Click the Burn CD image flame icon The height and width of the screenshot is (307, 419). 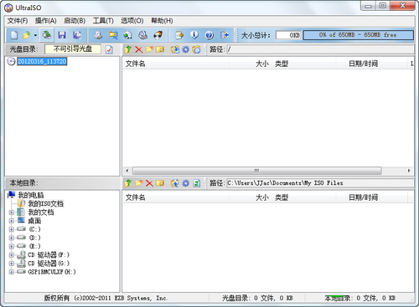pos(158,35)
